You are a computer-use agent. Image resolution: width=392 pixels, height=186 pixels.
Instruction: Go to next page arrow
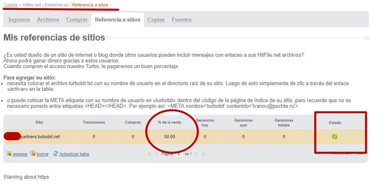[x=197, y=154]
